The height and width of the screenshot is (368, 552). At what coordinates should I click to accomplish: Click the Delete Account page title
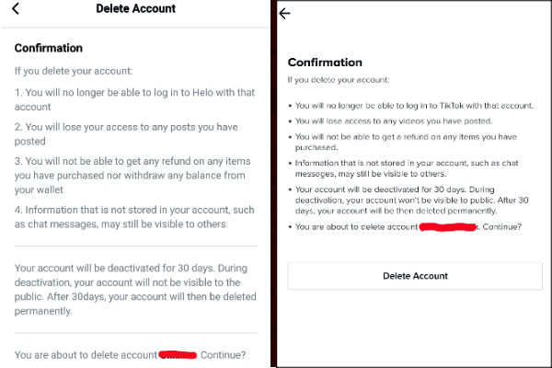click(x=135, y=9)
